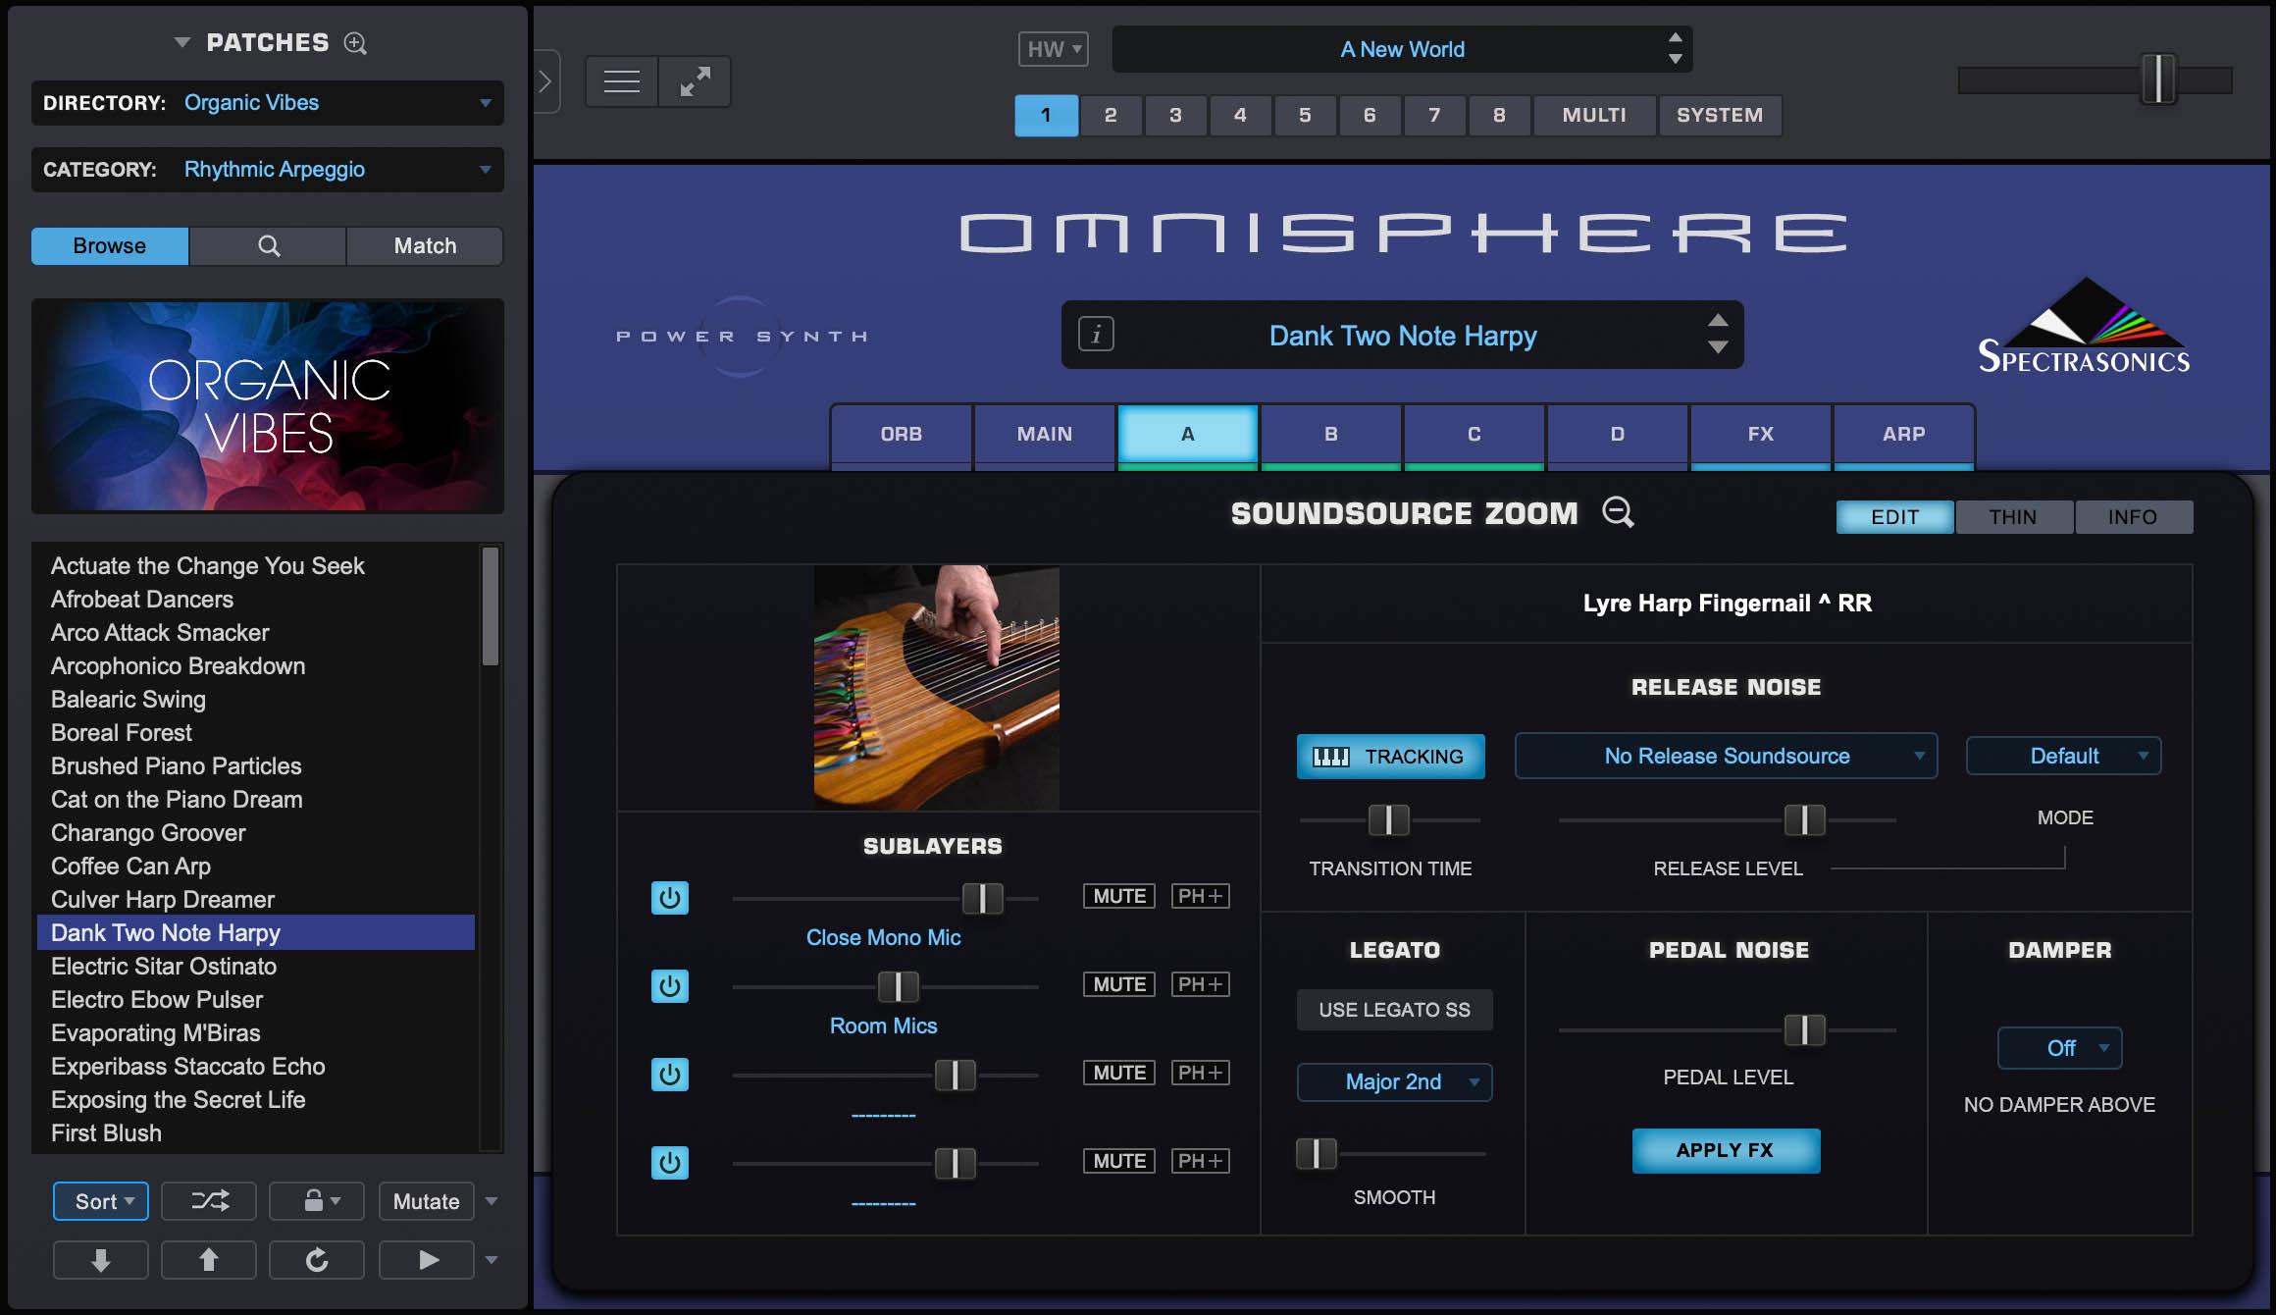Open the Major 2nd legato interval dropdown
The height and width of the screenshot is (1315, 2276).
1394,1081
